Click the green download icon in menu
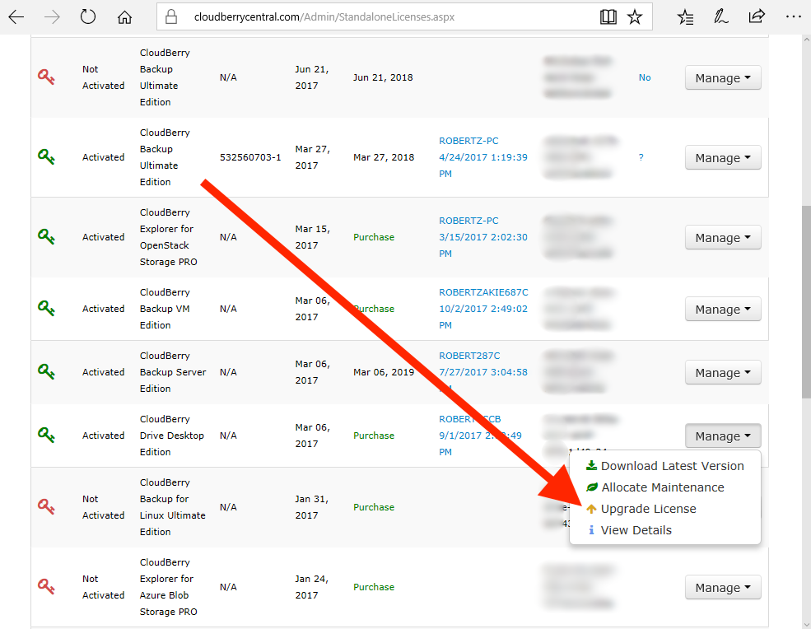 point(591,465)
